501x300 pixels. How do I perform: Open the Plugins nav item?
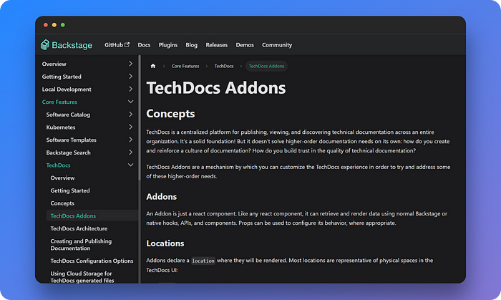click(168, 45)
